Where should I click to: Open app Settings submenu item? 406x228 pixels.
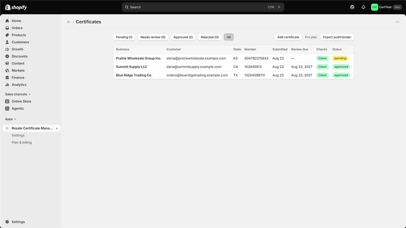(18, 135)
